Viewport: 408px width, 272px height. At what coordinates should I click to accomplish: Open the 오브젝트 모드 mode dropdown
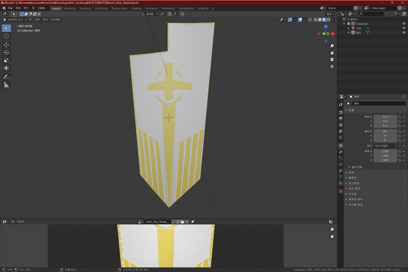tap(14, 20)
